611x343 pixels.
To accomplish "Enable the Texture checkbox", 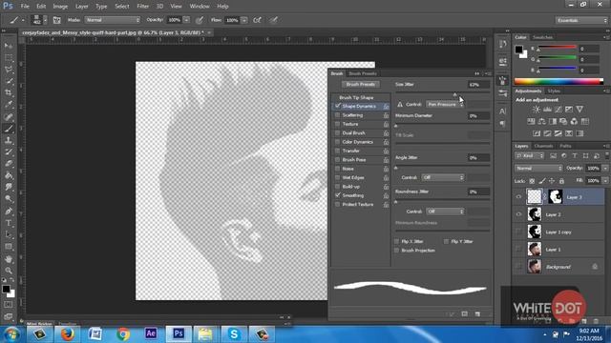I will pyautogui.click(x=337, y=124).
